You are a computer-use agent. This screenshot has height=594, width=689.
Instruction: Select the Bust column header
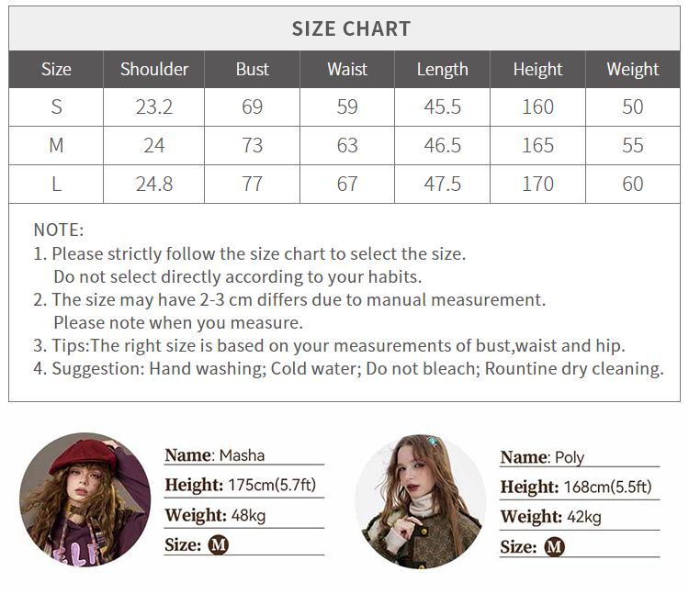[252, 69]
